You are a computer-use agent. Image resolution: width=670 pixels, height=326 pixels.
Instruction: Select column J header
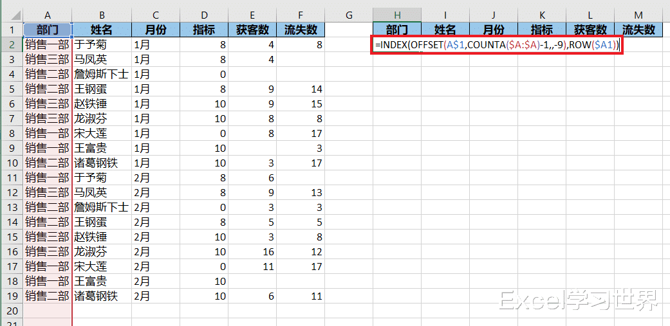pyautogui.click(x=494, y=15)
